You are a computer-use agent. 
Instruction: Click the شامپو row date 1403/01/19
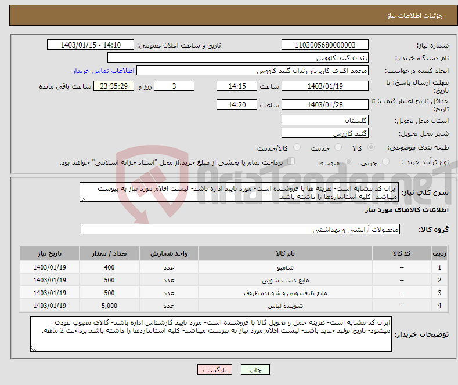click(x=50, y=267)
